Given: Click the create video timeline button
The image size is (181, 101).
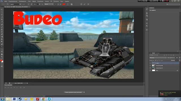Looking at the screenshot, I should (74, 92).
